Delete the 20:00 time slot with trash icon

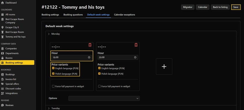tap(136, 45)
